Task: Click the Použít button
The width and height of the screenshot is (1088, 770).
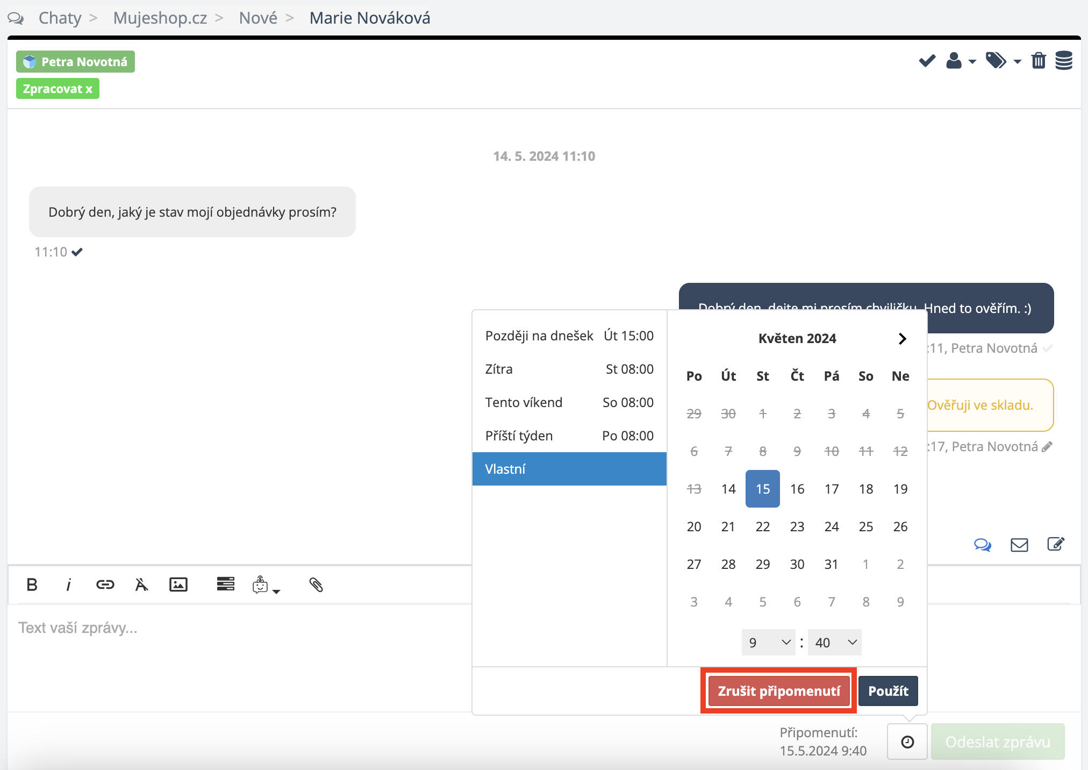Action: click(x=888, y=691)
